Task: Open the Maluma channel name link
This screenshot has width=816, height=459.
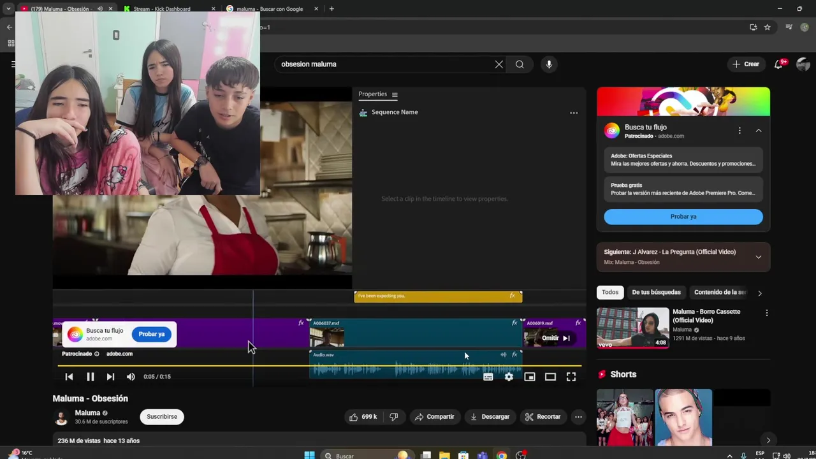Action: [x=87, y=413]
